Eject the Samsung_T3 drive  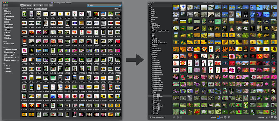18,55
